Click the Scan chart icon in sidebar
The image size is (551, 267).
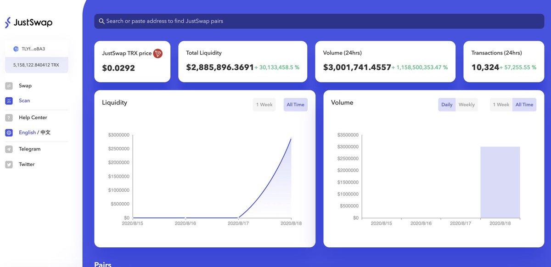pos(9,100)
